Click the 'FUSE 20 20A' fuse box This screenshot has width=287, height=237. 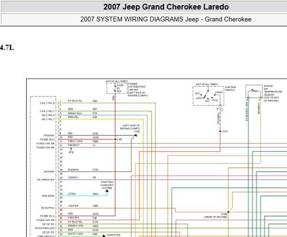pyautogui.click(x=117, y=88)
